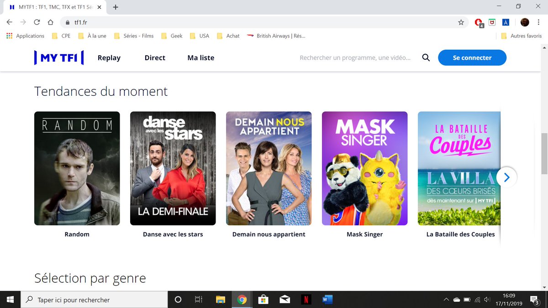
Task: Open Cortana circle icon in taskbar
Action: pos(178,299)
